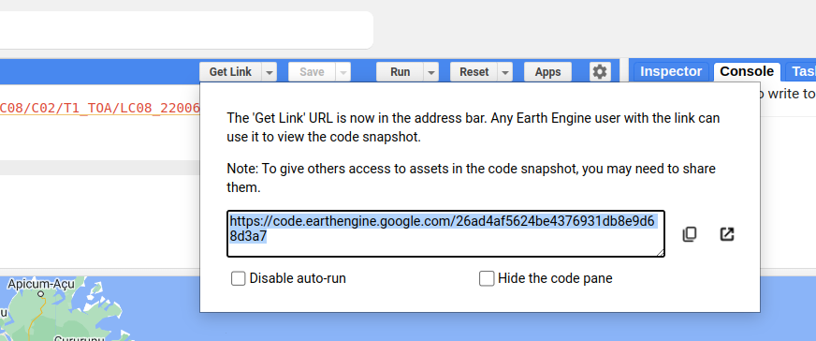Open link in new tab icon
816x341 pixels.
[x=726, y=234]
